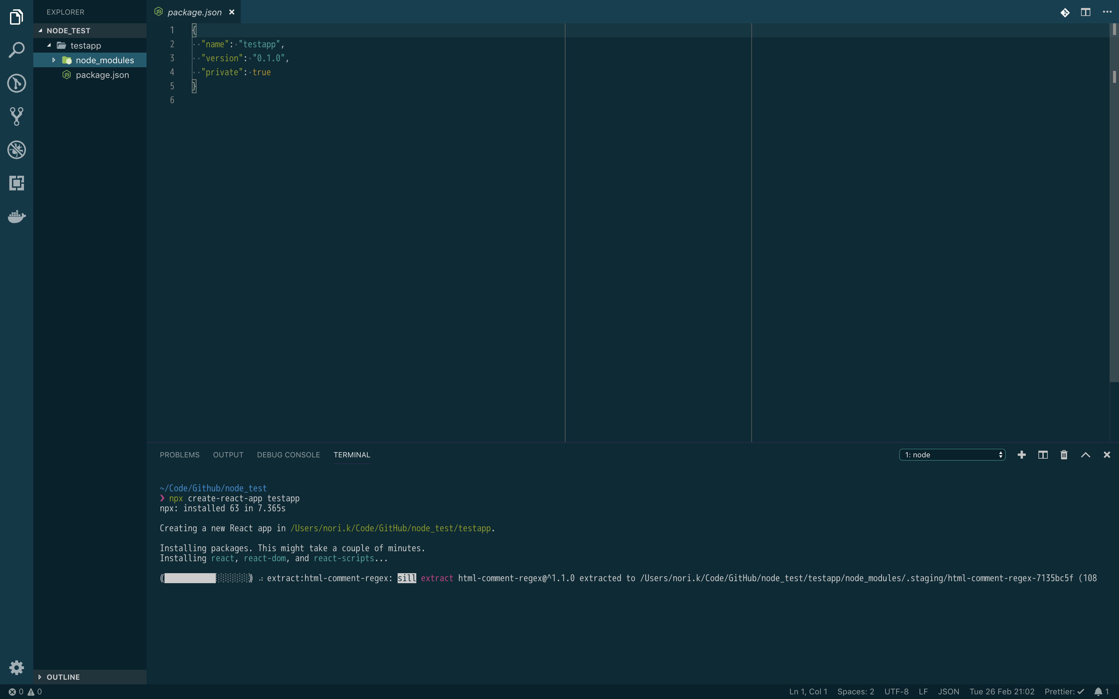Open the Search view in the activity bar
This screenshot has height=699, width=1119.
point(17,50)
